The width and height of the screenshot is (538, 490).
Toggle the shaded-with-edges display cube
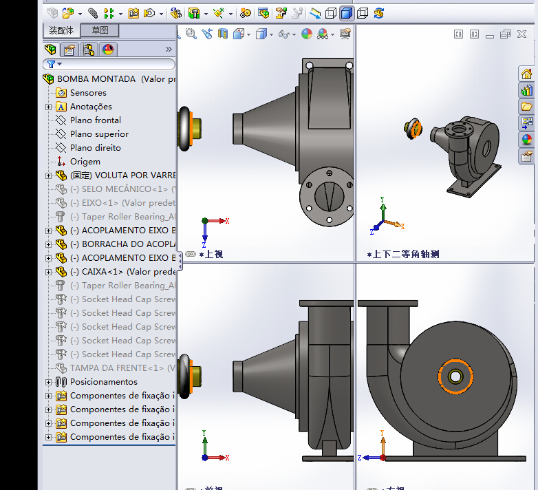pyautogui.click(x=347, y=13)
